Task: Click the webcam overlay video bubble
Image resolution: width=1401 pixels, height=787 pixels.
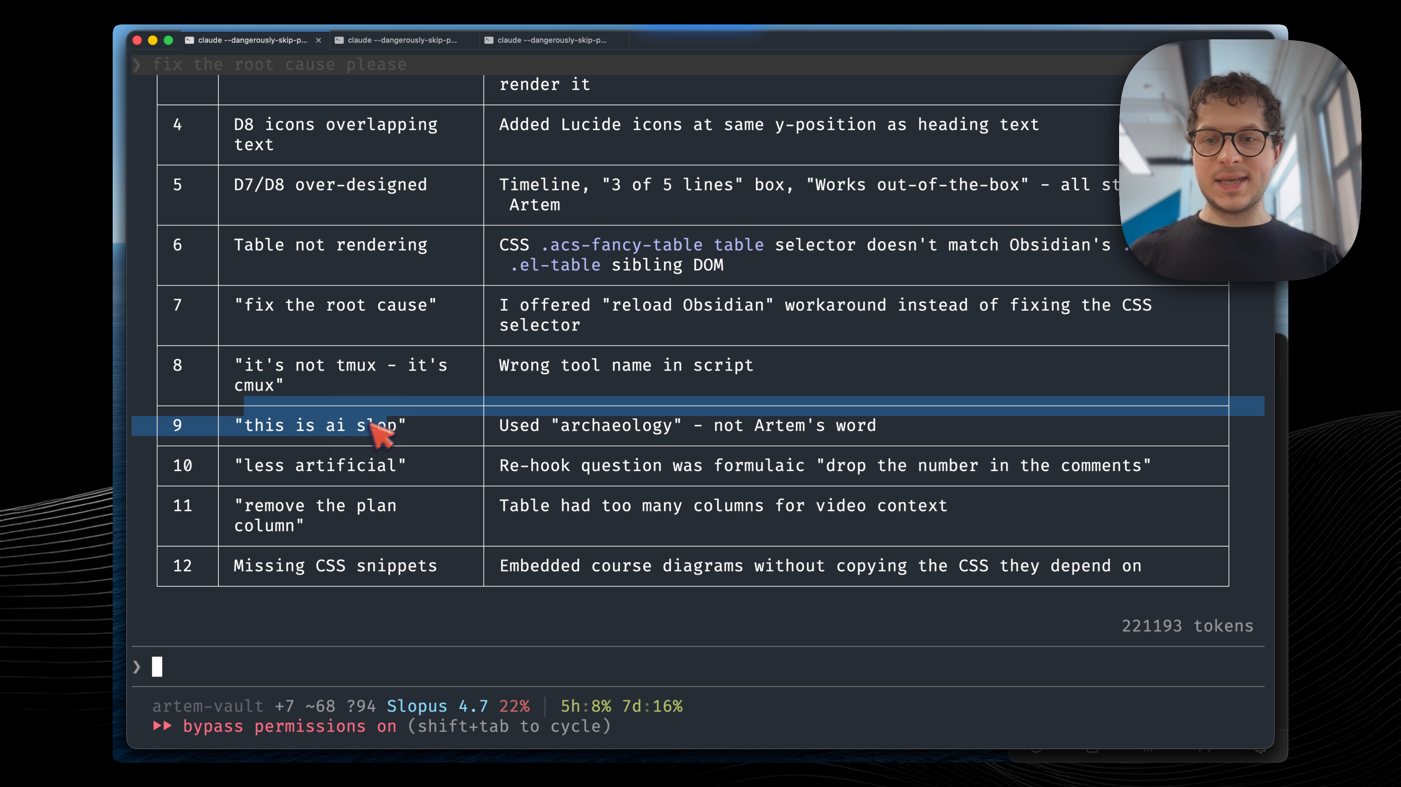Action: 1240,160
